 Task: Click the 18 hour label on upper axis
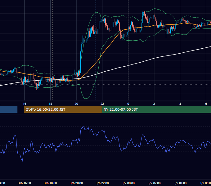[x=51, y=104]
